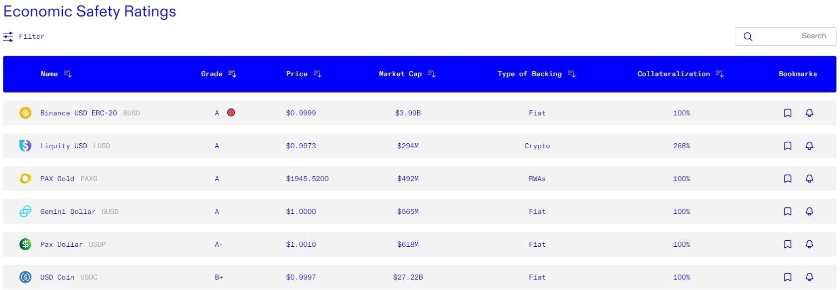Click the PAX Gold coin logo

[x=24, y=179]
